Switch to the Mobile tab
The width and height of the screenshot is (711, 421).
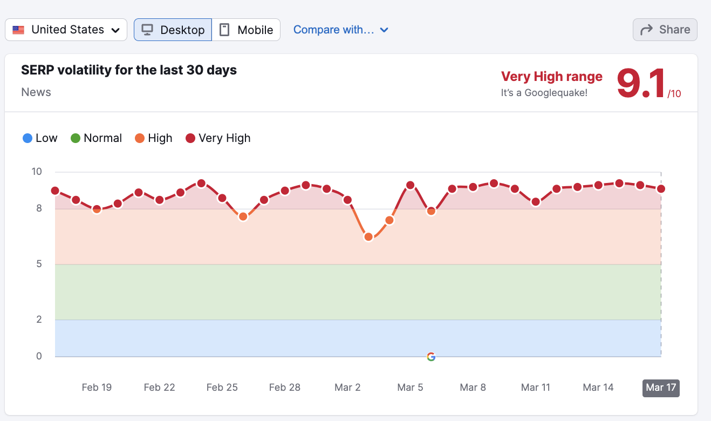(x=247, y=30)
